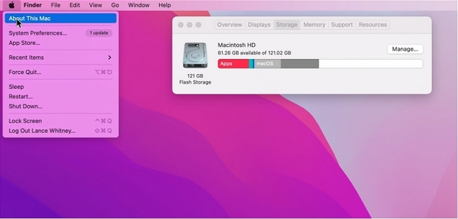Expand the Recent Items submenu
Viewport: 458px width, 219px height.
tap(61, 57)
